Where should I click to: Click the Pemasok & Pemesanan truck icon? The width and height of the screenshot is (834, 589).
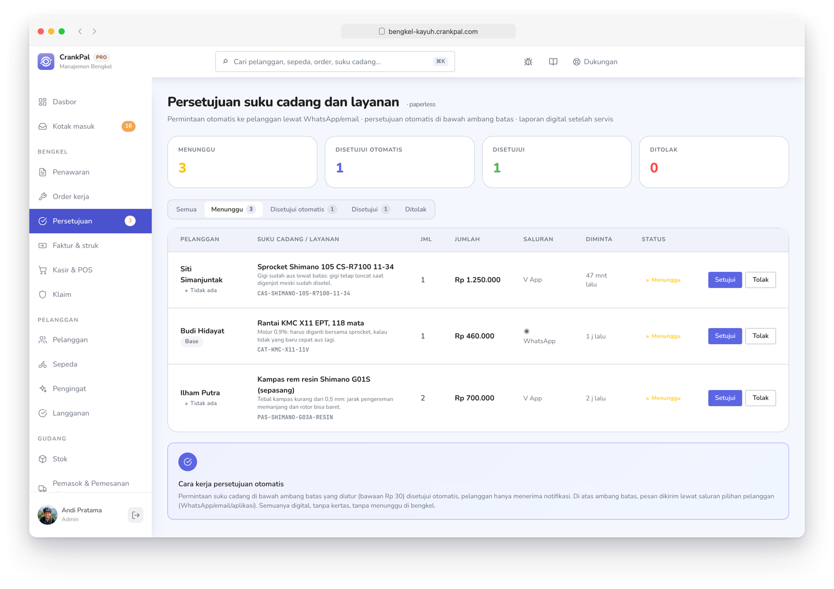tap(43, 488)
